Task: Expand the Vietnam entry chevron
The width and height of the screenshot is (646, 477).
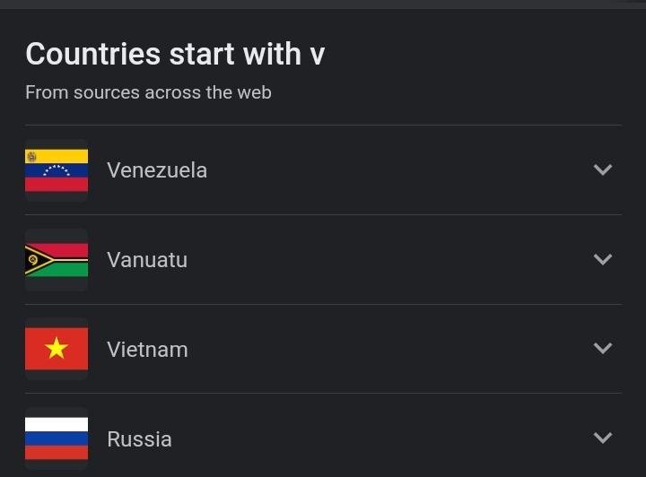Action: coord(603,348)
